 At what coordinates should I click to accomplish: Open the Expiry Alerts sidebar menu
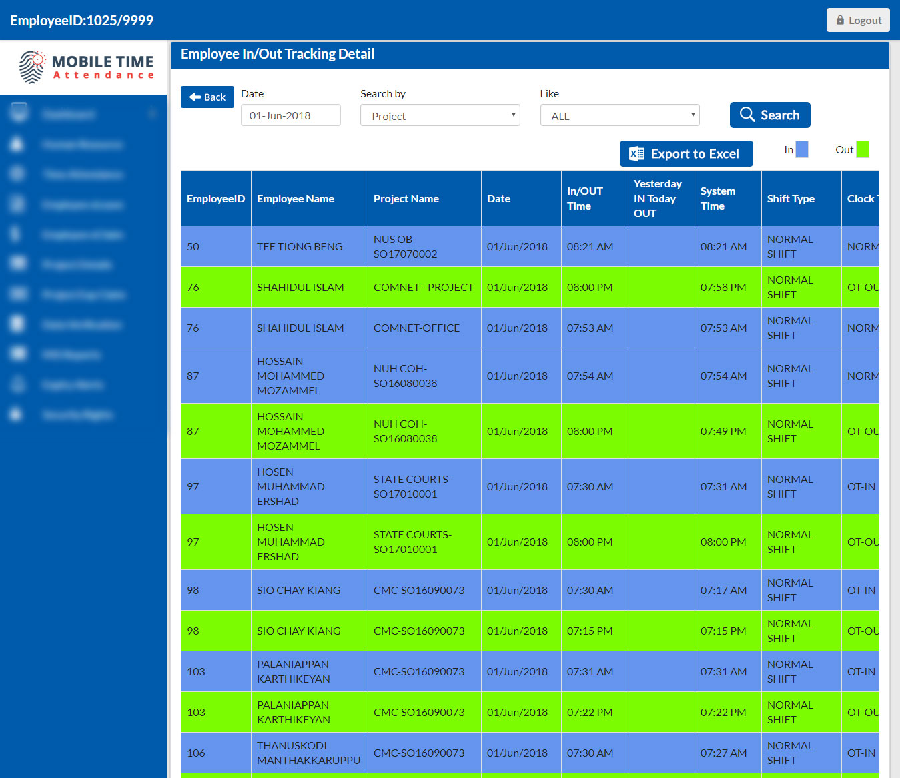coord(73,384)
